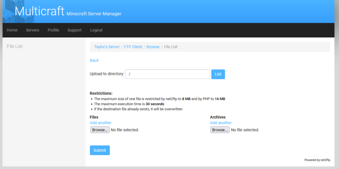
Task: Go to the FTP Client breadcrumb
Action: tap(133, 47)
